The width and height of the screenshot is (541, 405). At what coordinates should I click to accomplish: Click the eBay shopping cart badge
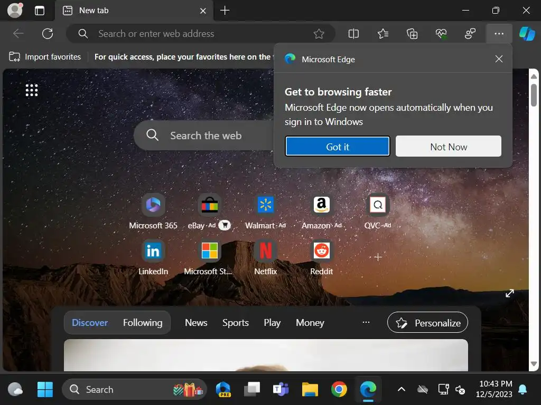[225, 225]
